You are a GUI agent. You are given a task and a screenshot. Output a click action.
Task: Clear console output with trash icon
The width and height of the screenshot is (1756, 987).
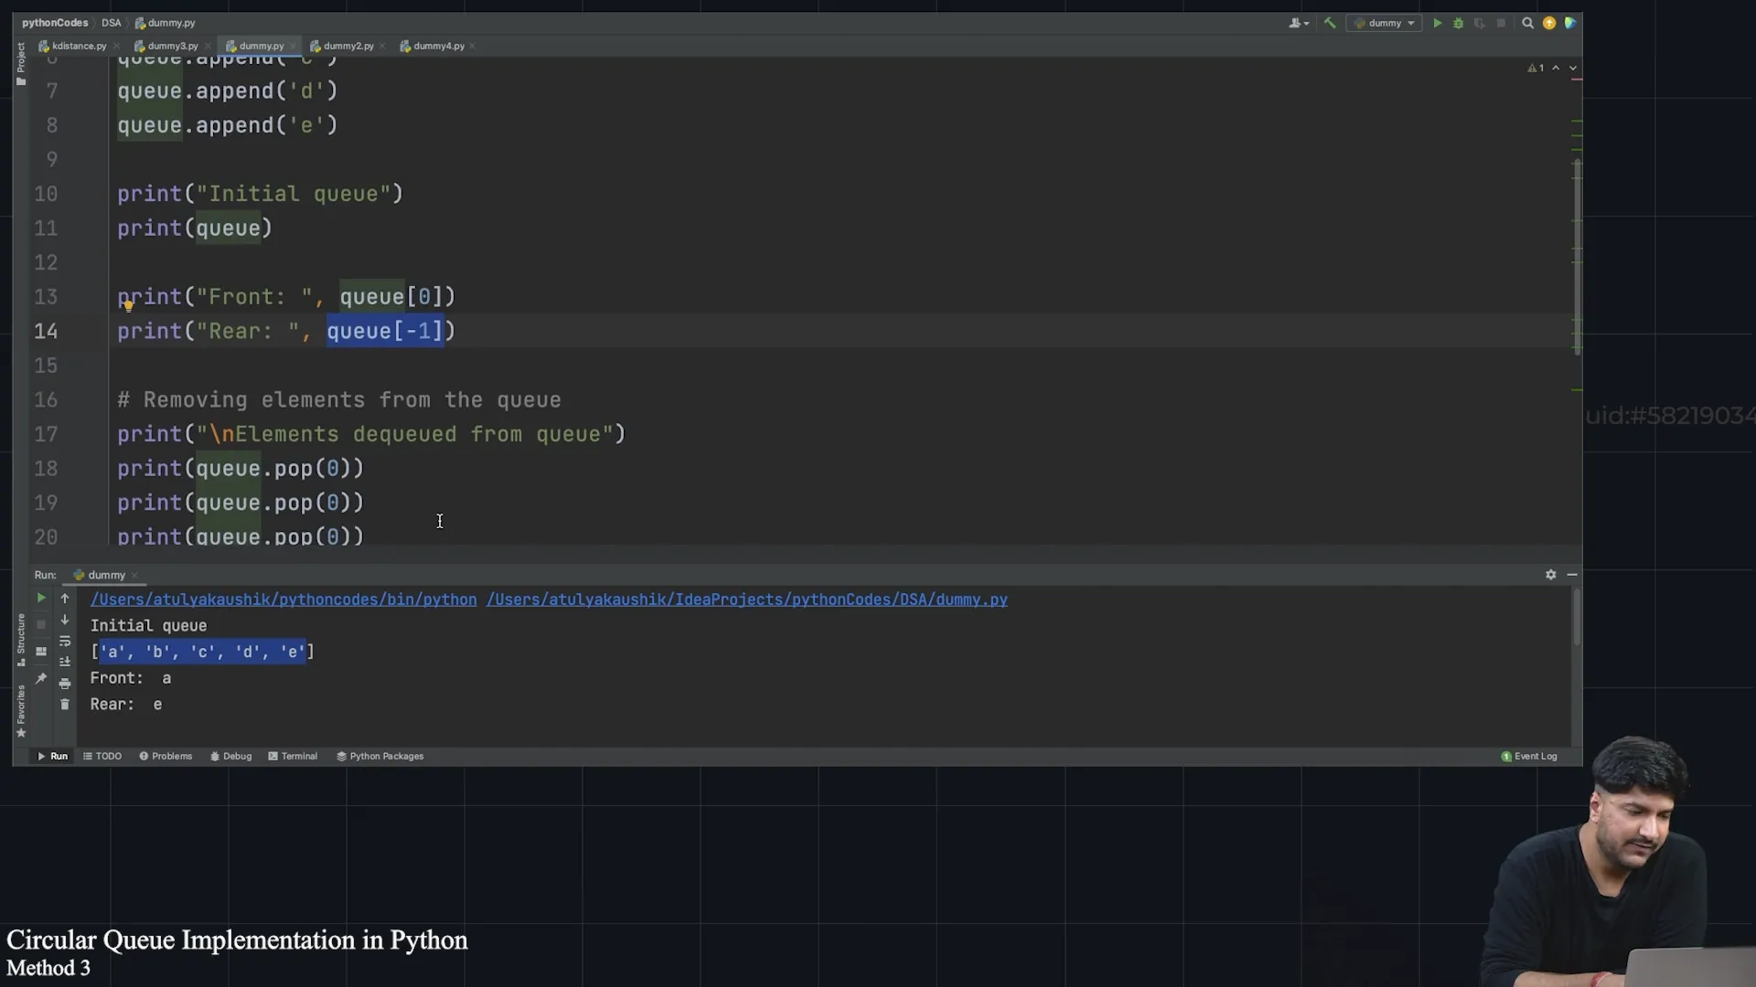click(65, 705)
